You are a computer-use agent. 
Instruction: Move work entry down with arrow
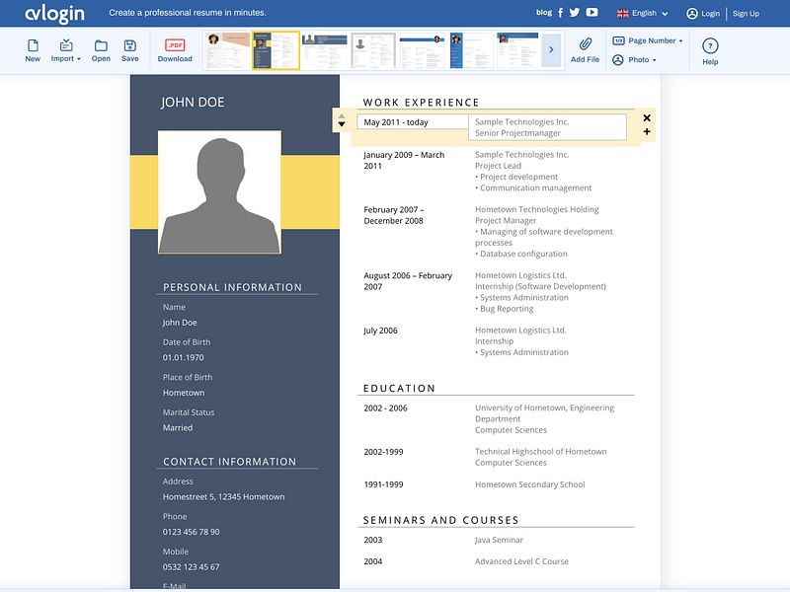[x=342, y=124]
